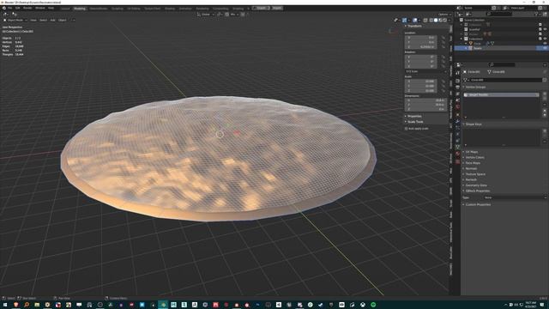This screenshot has width=549, height=309.
Task: Open the Global transform orientation dropdown
Action: [x=205, y=15]
